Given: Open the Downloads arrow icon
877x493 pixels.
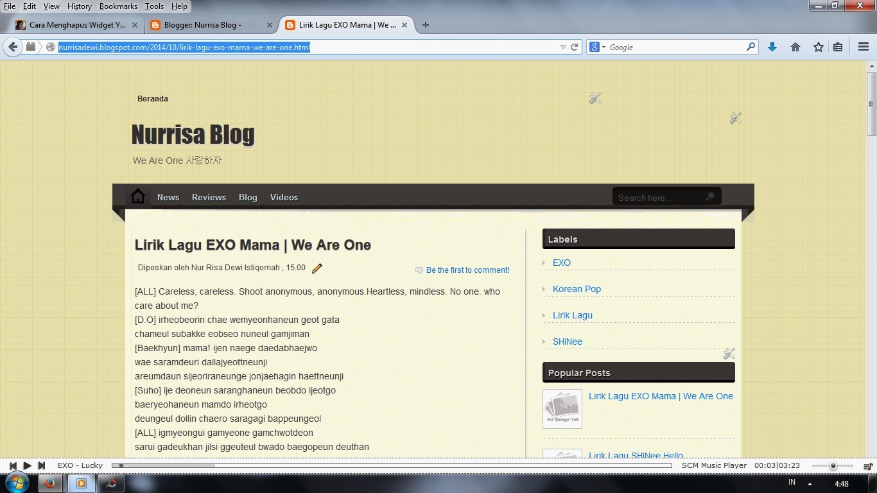Looking at the screenshot, I should 772,47.
